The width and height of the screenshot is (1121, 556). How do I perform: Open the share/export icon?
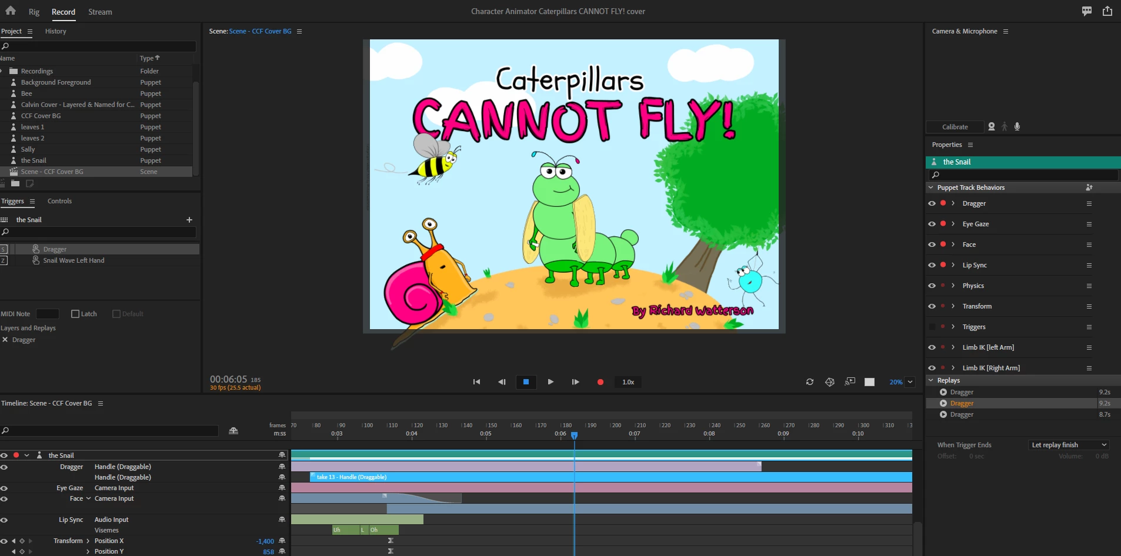pos(1107,11)
